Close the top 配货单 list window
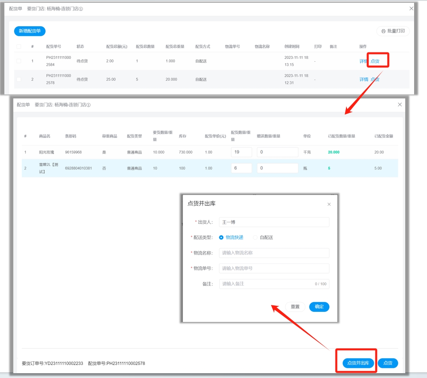 (x=411, y=8)
